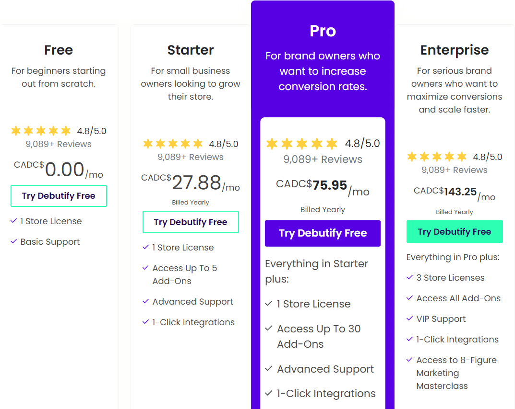Click star rating icons in Pro plan
515x409 pixels.
302,144
